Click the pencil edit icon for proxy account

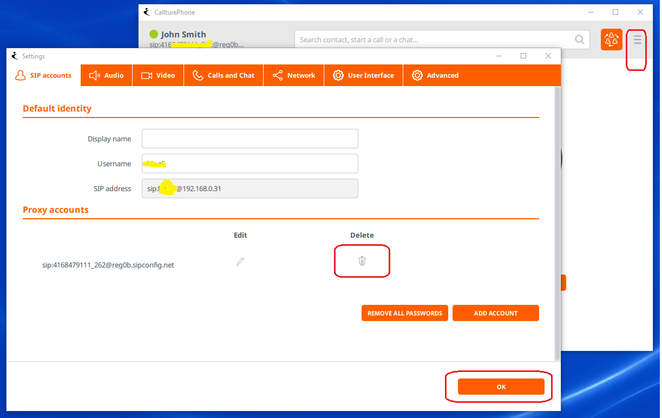[x=240, y=261]
